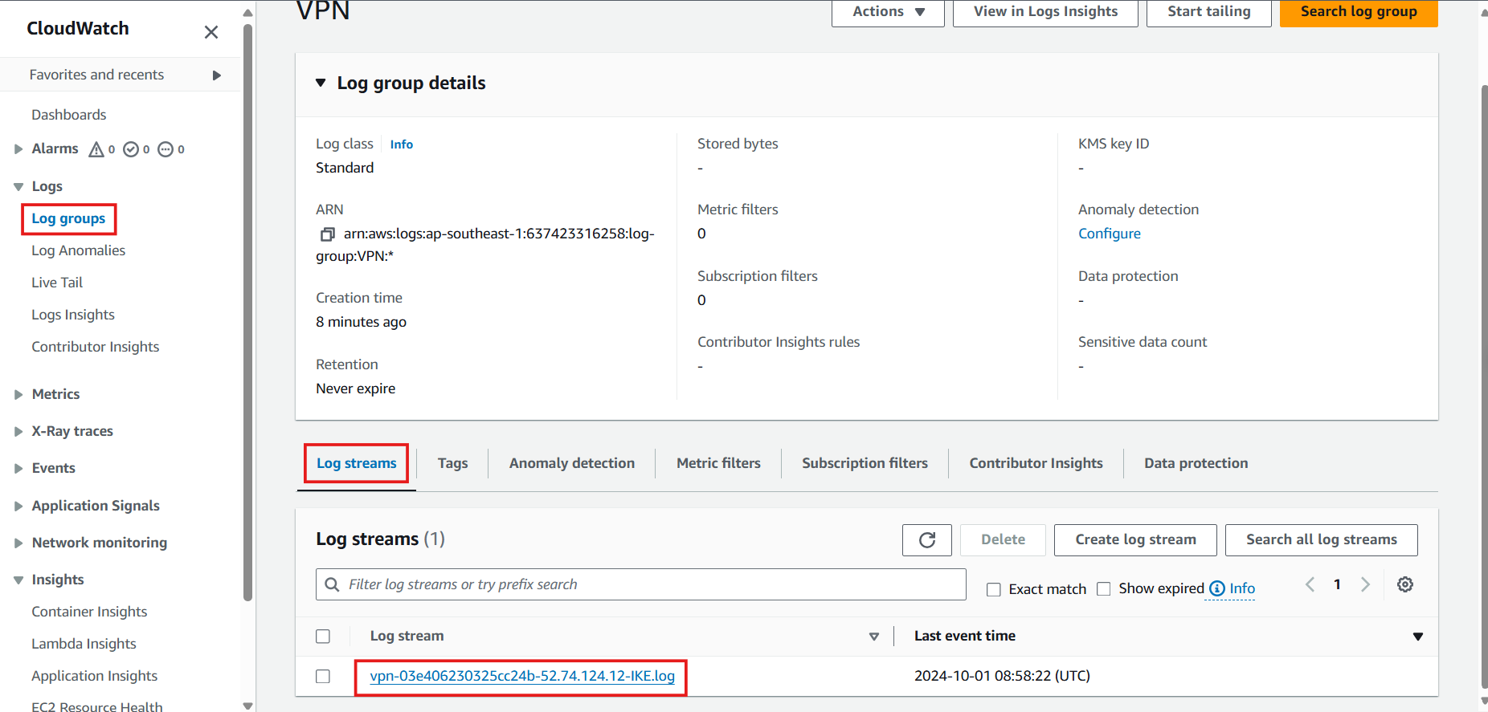Select all log streams checkbox
Image resolution: width=1488 pixels, height=712 pixels.
click(x=323, y=637)
